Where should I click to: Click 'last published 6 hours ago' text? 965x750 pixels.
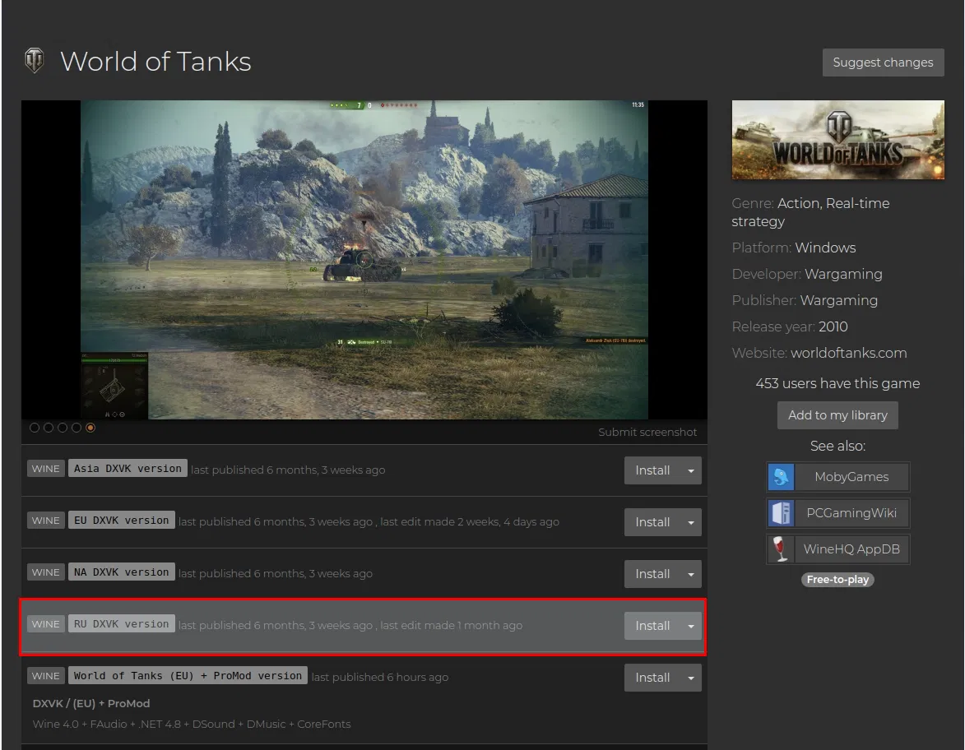tap(380, 677)
